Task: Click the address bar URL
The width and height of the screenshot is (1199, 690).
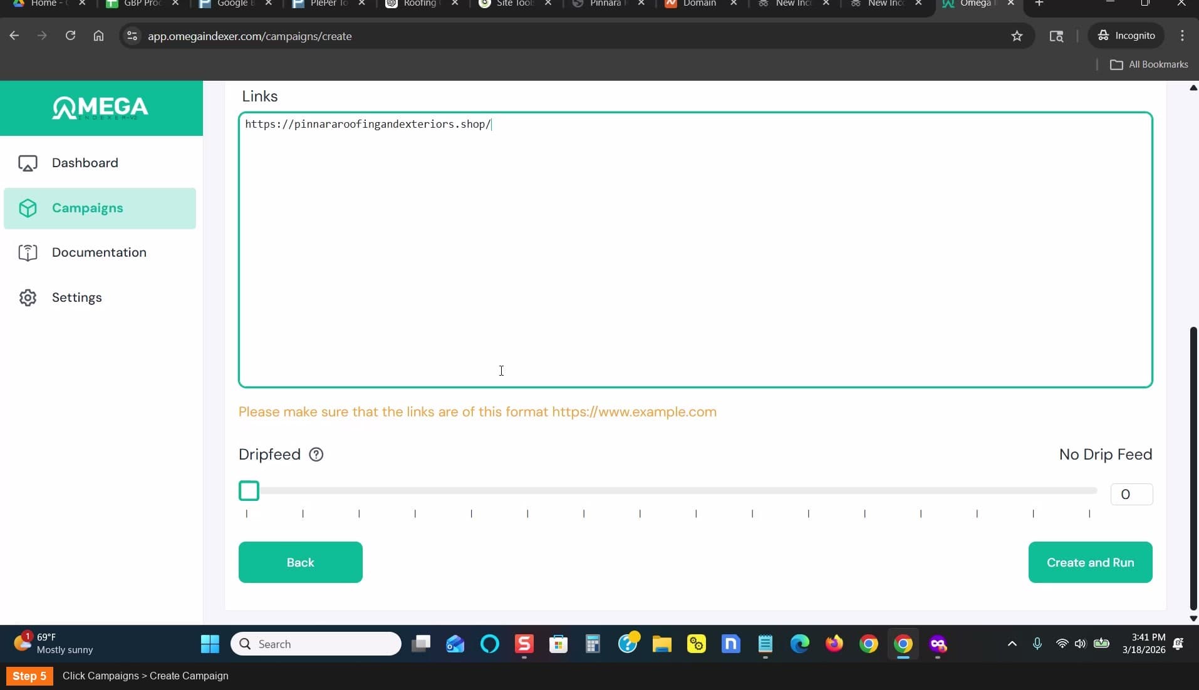Action: 249,36
